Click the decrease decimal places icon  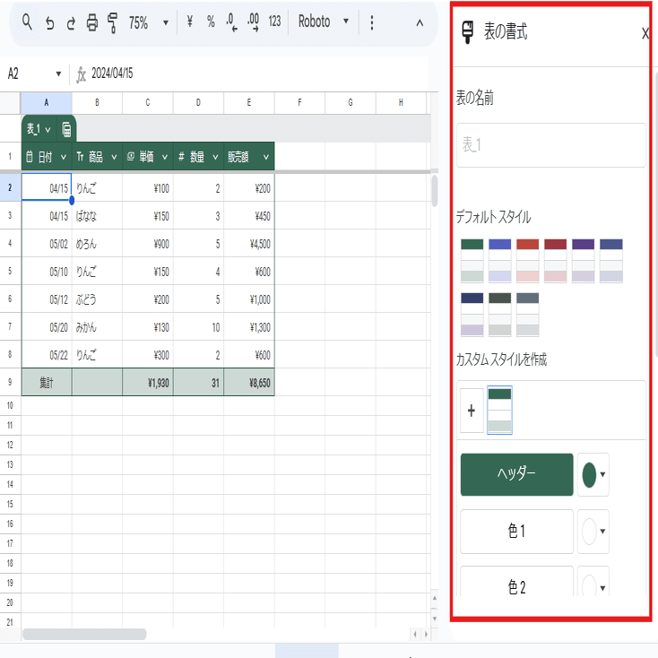[x=231, y=22]
